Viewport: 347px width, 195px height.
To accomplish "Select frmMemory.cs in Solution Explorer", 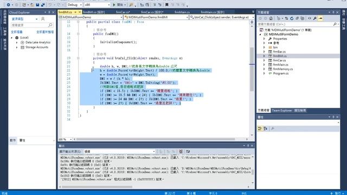I will tap(283, 69).
